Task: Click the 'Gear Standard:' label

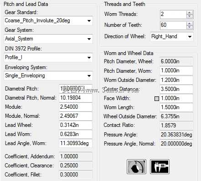Action: (21, 12)
